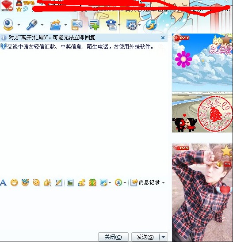The height and width of the screenshot is (242, 233).
Task: Open the emoticon smiley picker
Action: coord(14,182)
